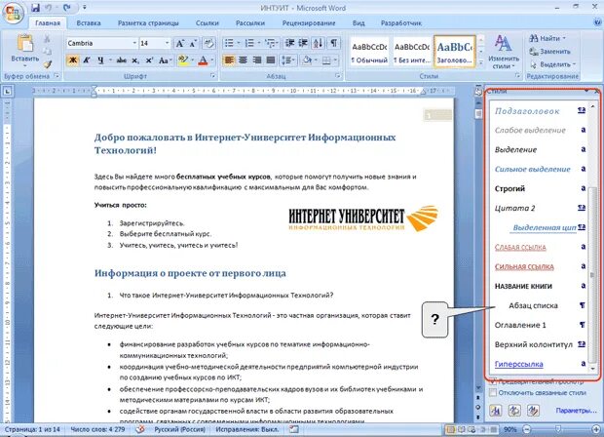
Task: Click the decrease indent icon
Action: [x=289, y=43]
